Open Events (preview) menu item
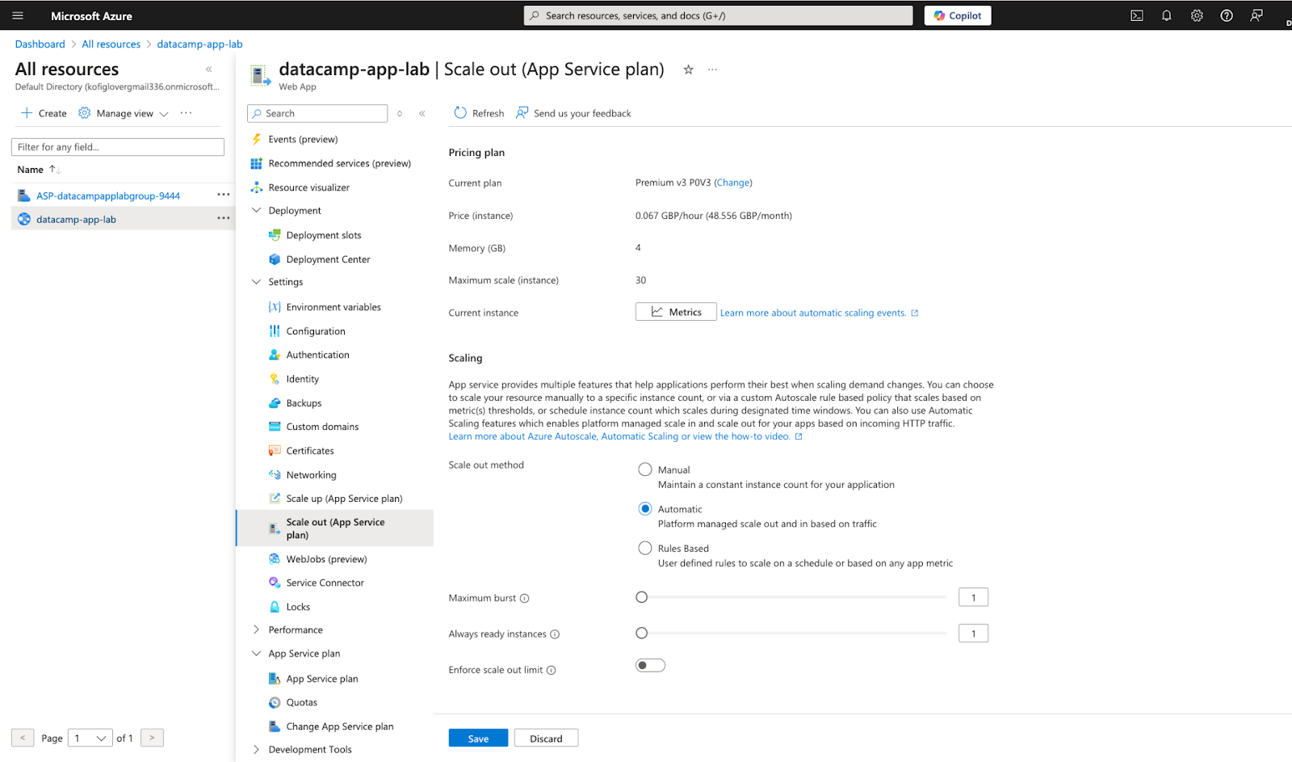 pos(303,139)
